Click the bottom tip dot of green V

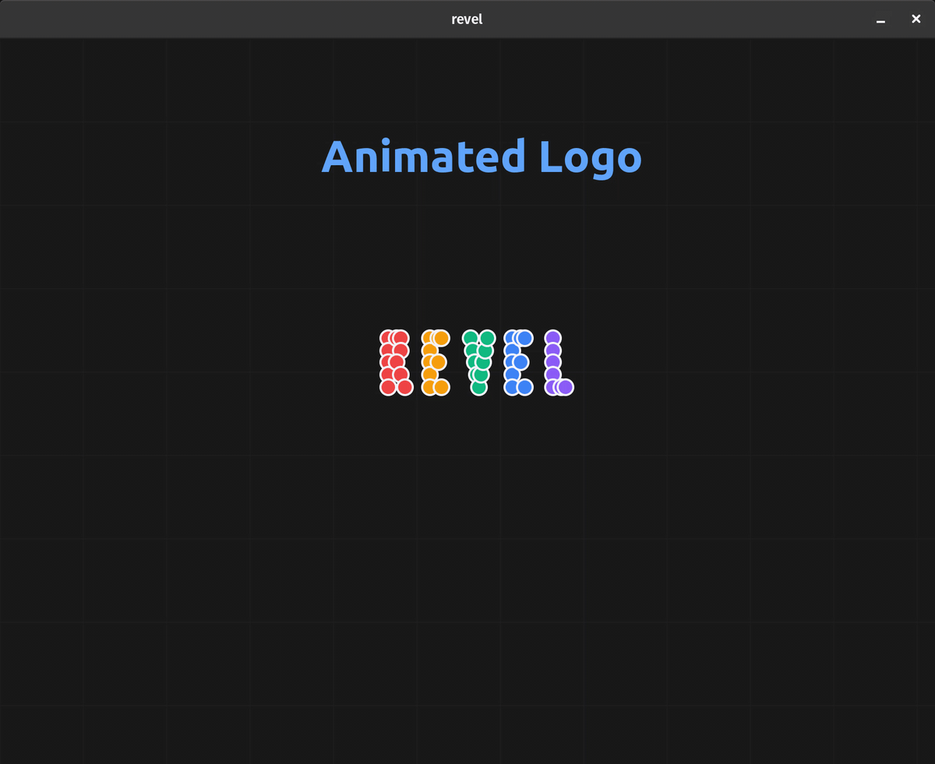(x=479, y=387)
